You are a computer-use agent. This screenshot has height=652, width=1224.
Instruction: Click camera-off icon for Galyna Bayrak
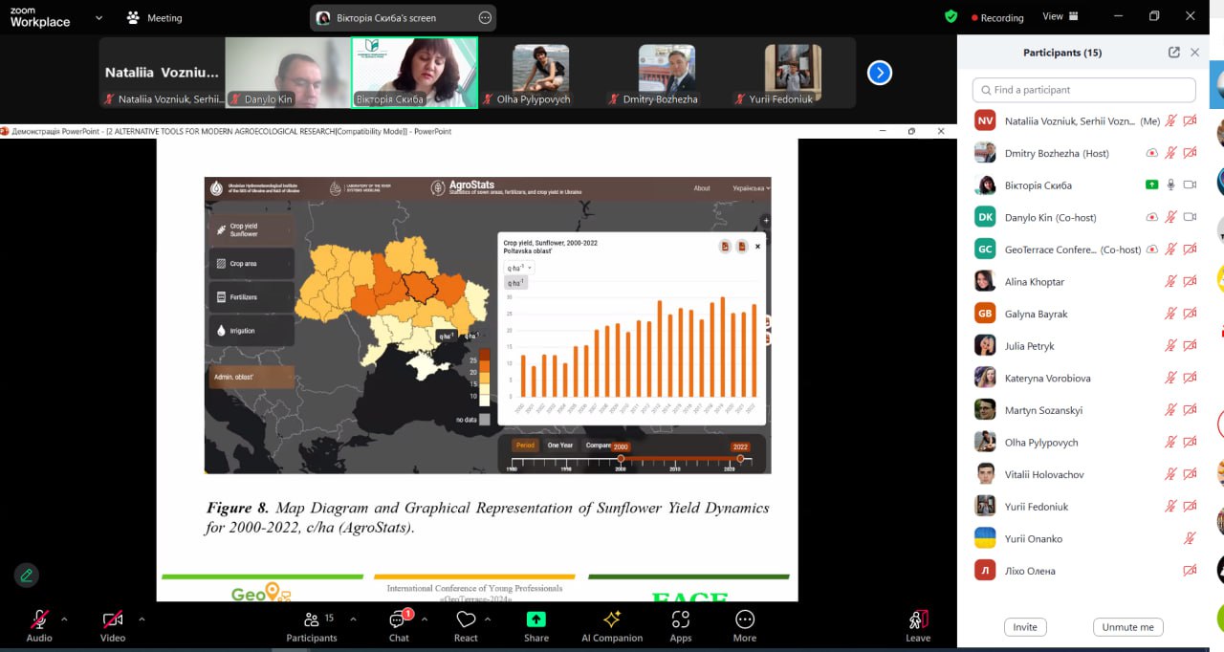pos(1190,314)
